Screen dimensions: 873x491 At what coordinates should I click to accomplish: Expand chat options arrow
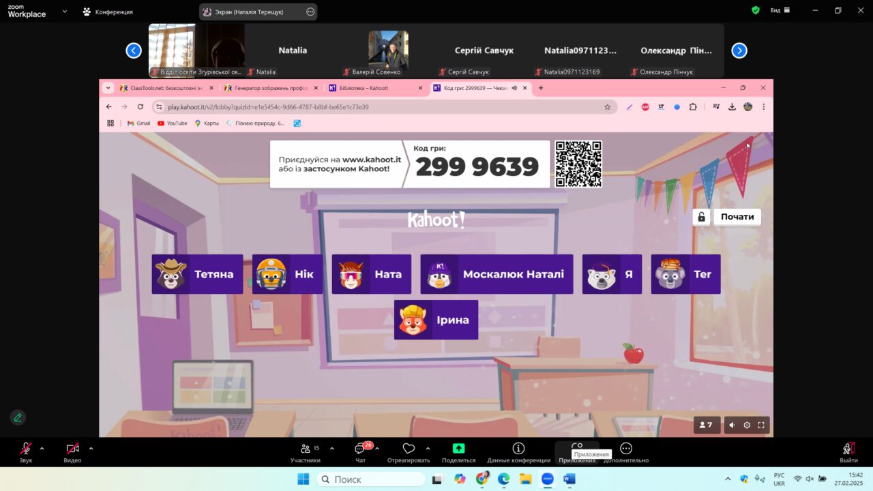377,449
